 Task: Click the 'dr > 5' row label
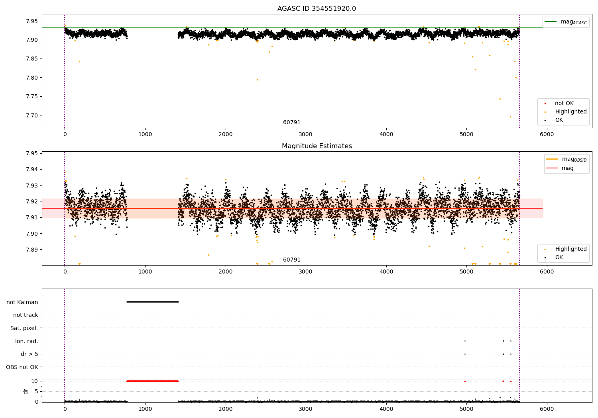pos(30,354)
